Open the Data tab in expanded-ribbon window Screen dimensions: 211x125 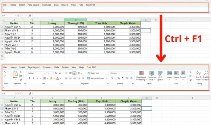click(x=57, y=67)
